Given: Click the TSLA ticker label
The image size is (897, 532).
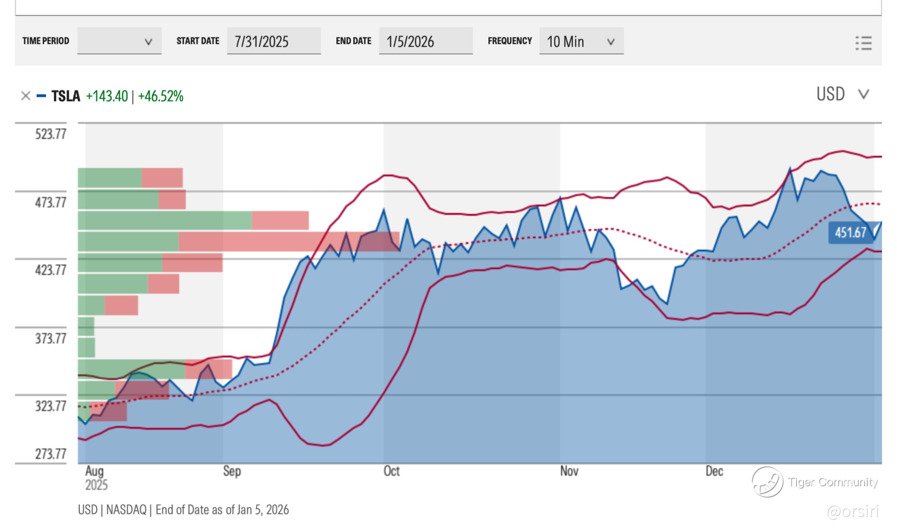Looking at the screenshot, I should (66, 96).
